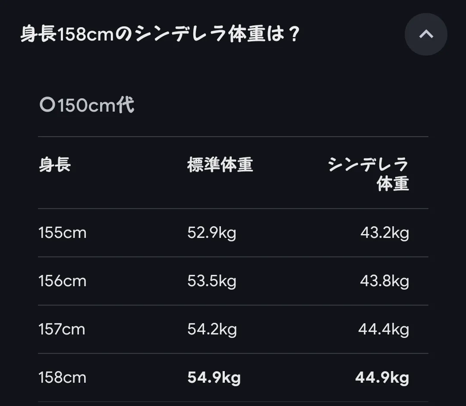
Task: Select the 54.2kg standard weight cell
Action: (212, 330)
